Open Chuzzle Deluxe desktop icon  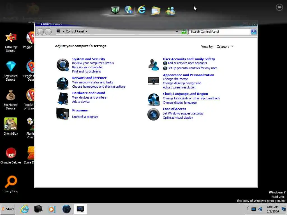[11, 156]
